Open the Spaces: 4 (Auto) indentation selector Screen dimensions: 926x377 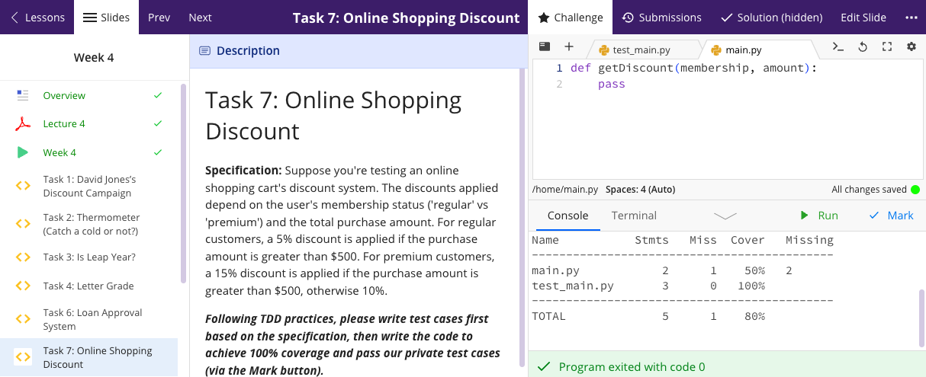[x=640, y=190]
